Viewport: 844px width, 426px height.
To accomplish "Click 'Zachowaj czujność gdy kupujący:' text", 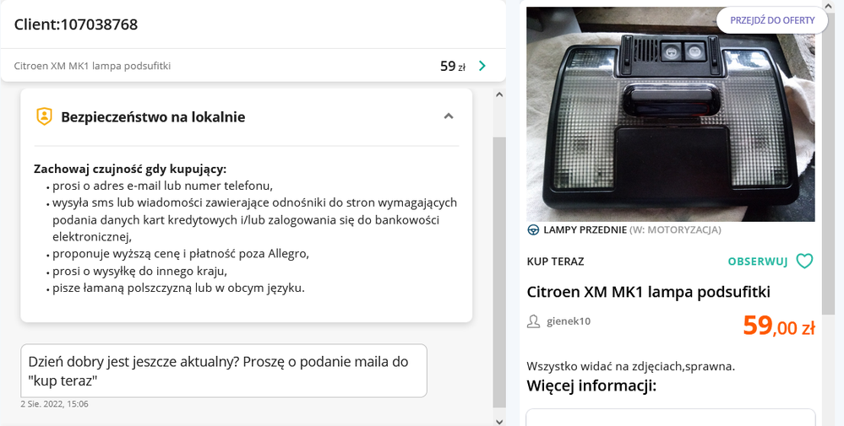I will (x=130, y=170).
